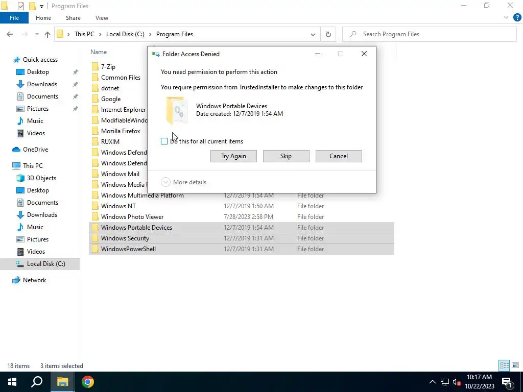
Task: Expand the address bar history dropdown
Action: click(x=313, y=34)
